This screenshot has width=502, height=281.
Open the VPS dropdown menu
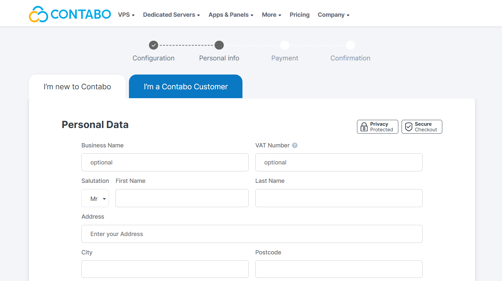(x=126, y=15)
